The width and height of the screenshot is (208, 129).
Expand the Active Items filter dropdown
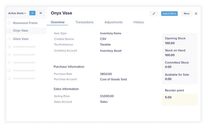coord(17,13)
